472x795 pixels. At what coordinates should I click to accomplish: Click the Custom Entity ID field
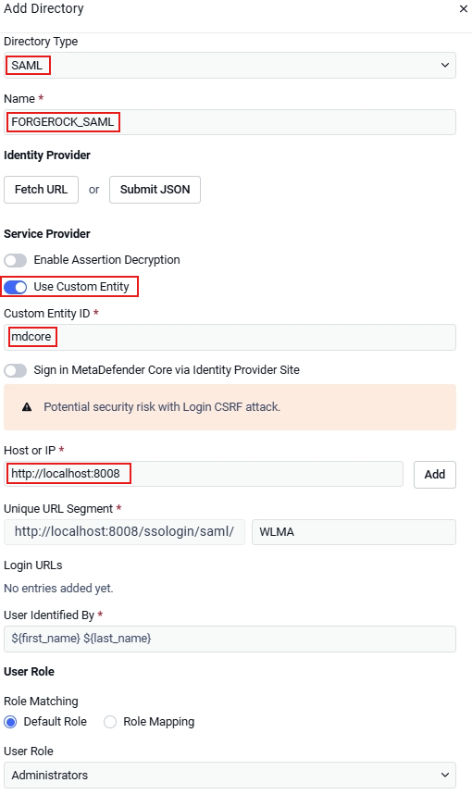click(230, 337)
